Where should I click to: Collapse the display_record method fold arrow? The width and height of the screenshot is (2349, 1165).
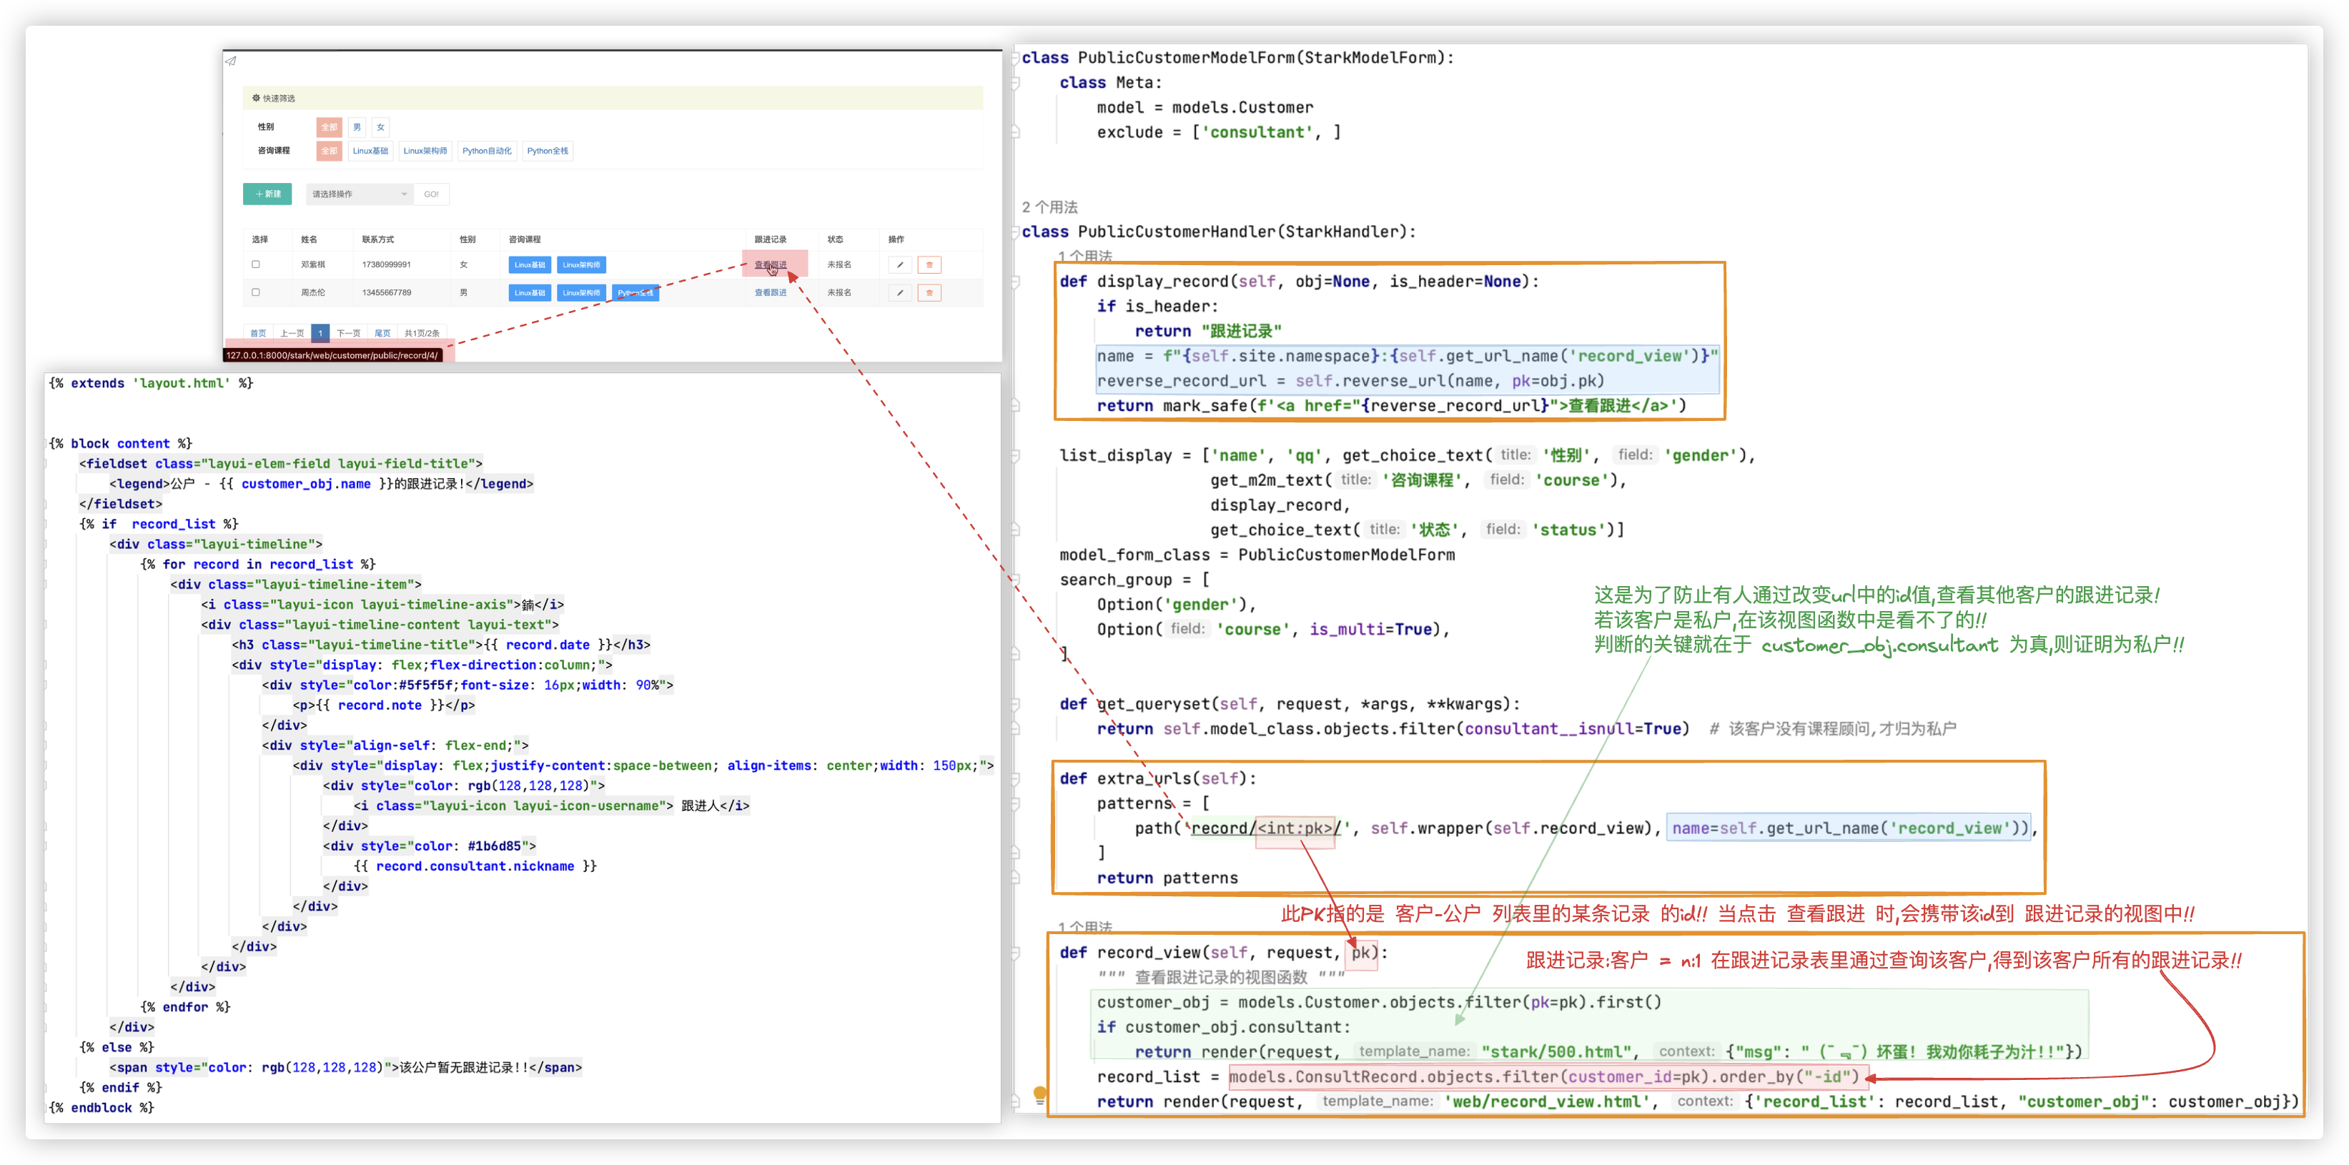(x=1016, y=282)
